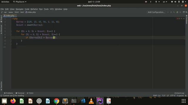188x105 pixels.
Task: Open Terminal app from the dock
Action: pos(74,101)
